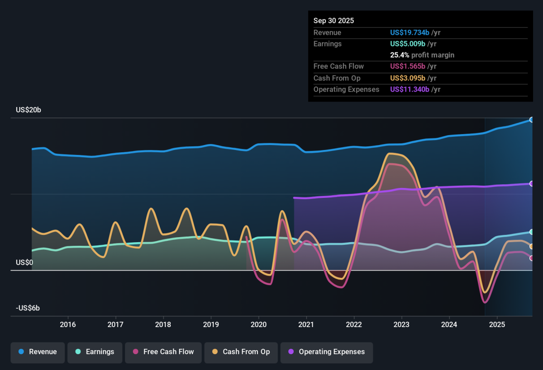Click the 2020 x-axis label
This screenshot has width=543, height=370.
258,324
